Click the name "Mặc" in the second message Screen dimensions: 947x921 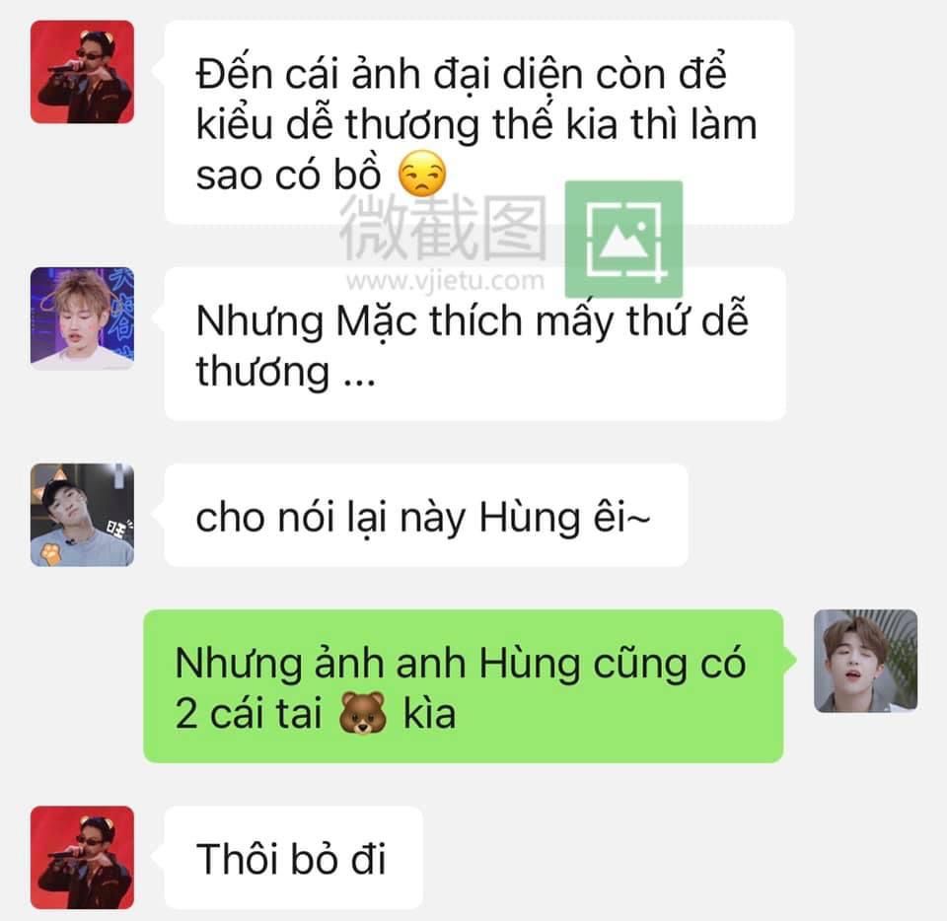click(376, 321)
